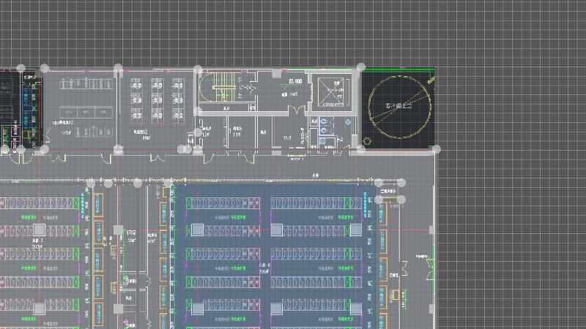Click the vertex handle at dark room's top-left corner
Image resolution: width=586 pixels, height=329 pixels.
[360, 67]
